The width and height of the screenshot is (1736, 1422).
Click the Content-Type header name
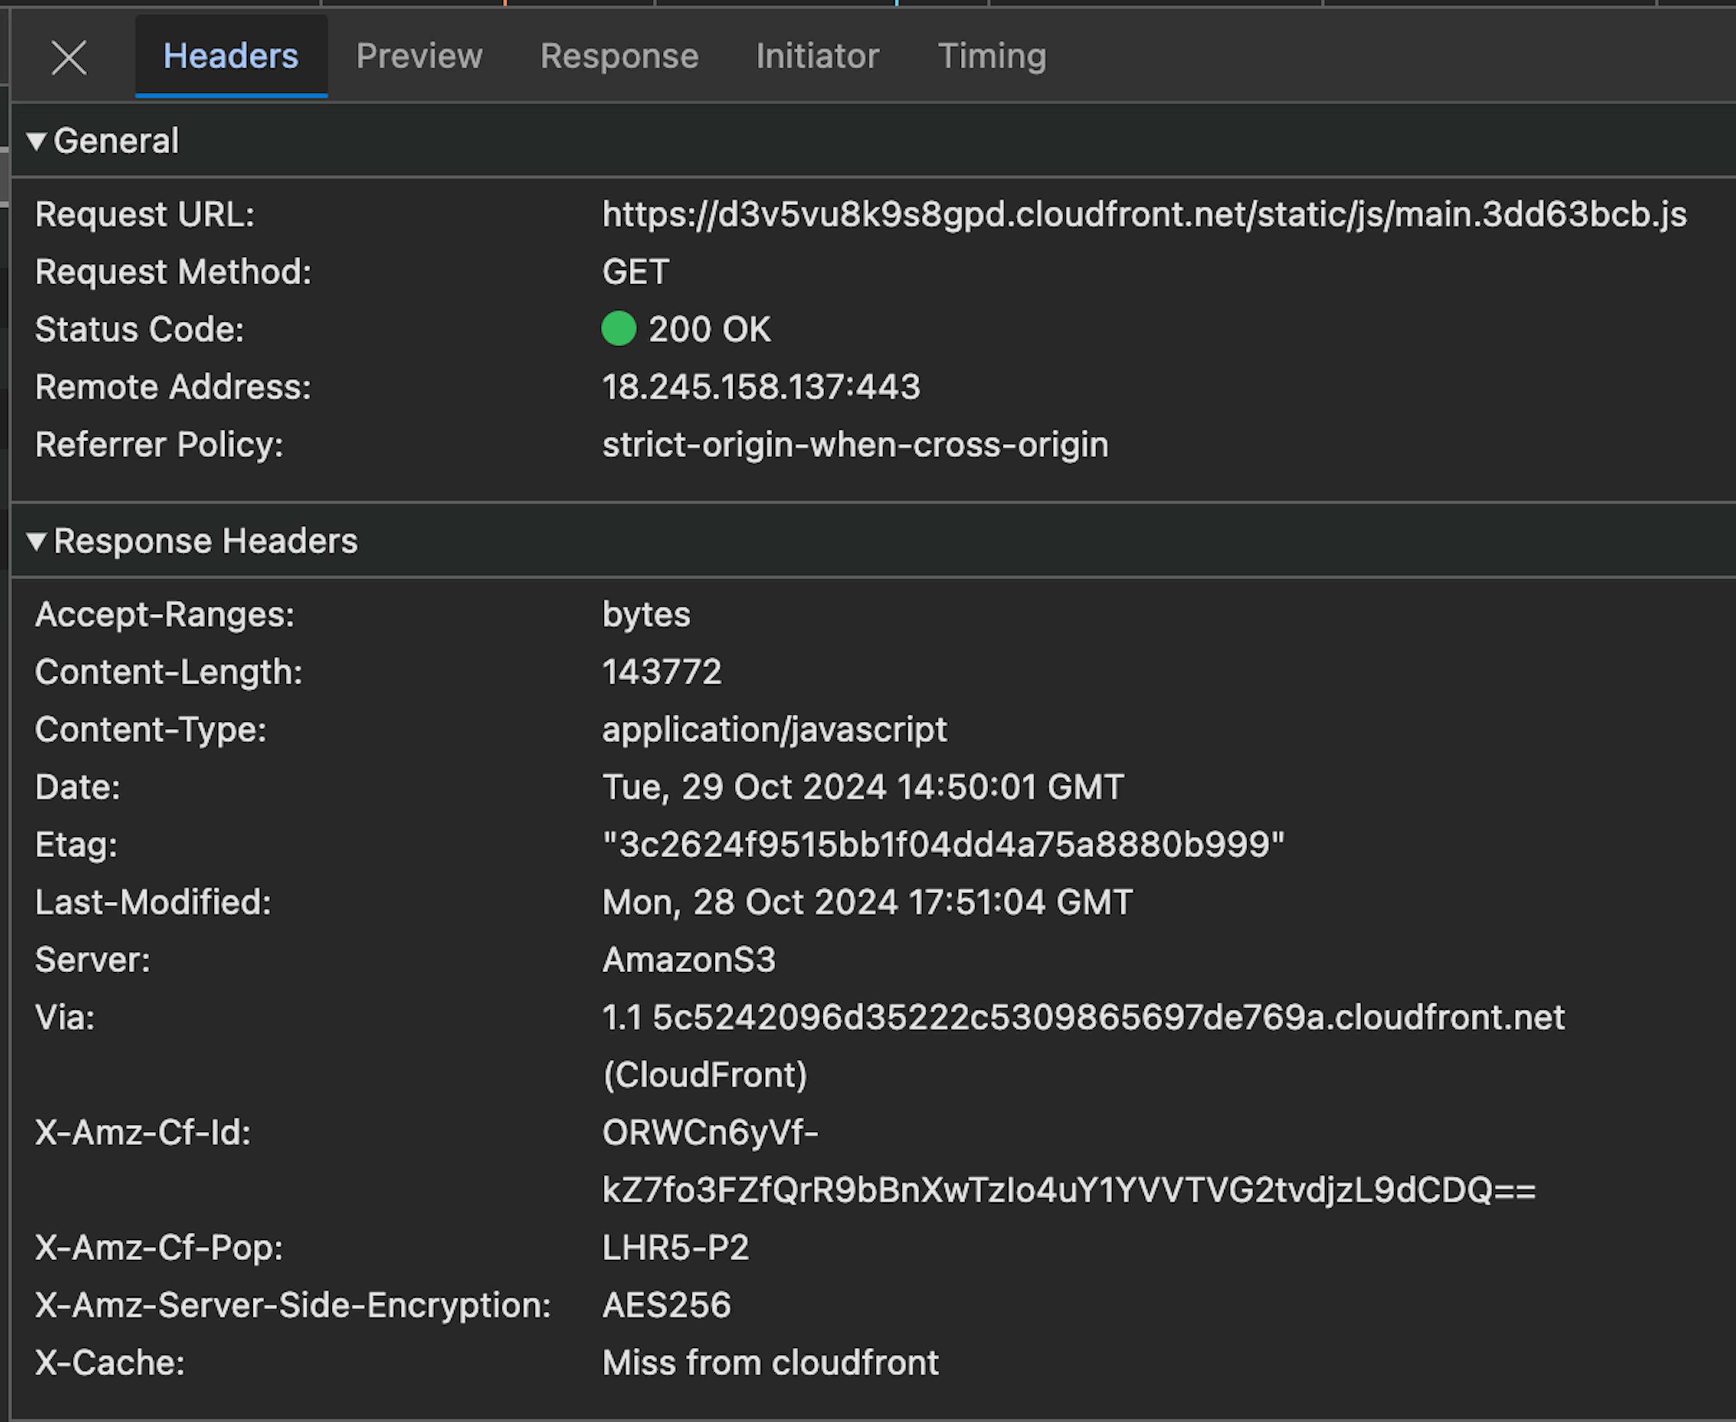pos(151,730)
